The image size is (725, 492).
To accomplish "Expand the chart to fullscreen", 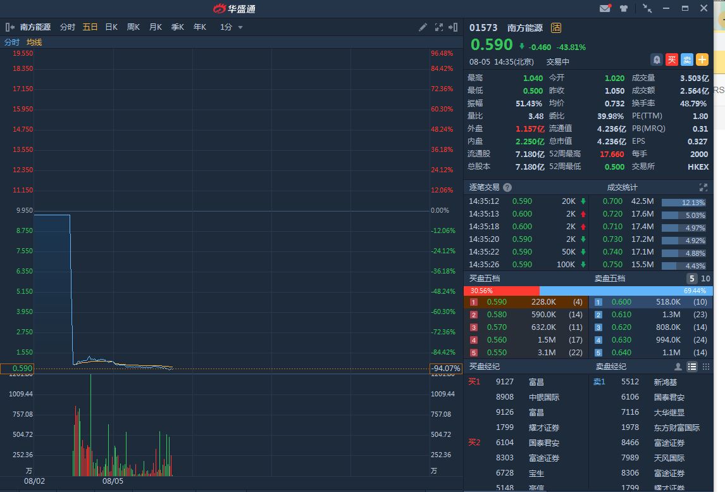I will click(x=439, y=27).
